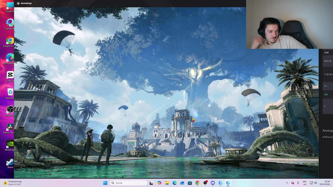Open the Dieser PC desktop icon

point(10,7)
